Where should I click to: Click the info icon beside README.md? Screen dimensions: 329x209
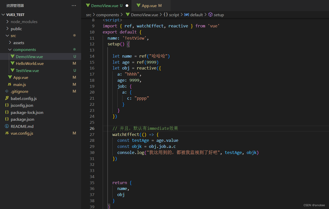point(7,126)
